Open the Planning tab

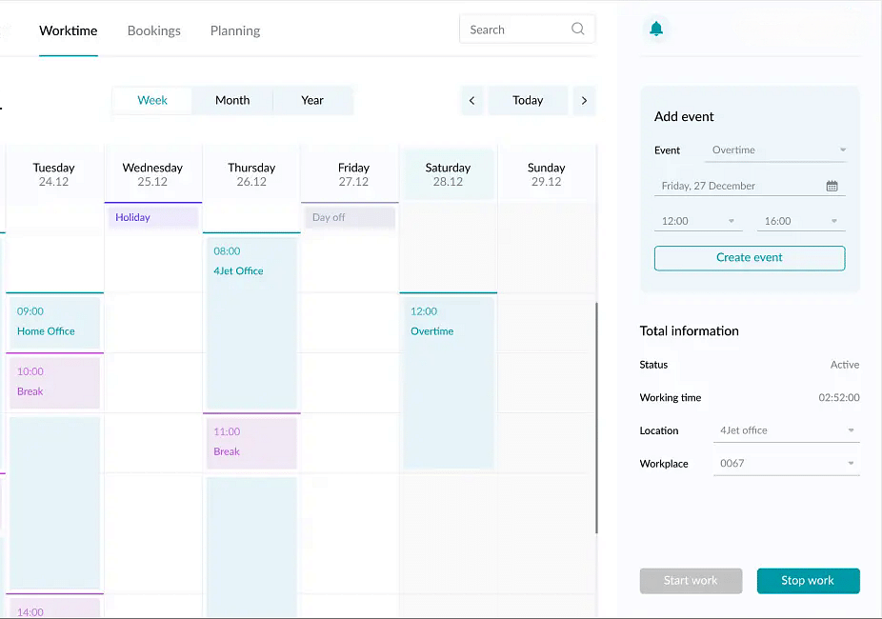[x=235, y=30]
